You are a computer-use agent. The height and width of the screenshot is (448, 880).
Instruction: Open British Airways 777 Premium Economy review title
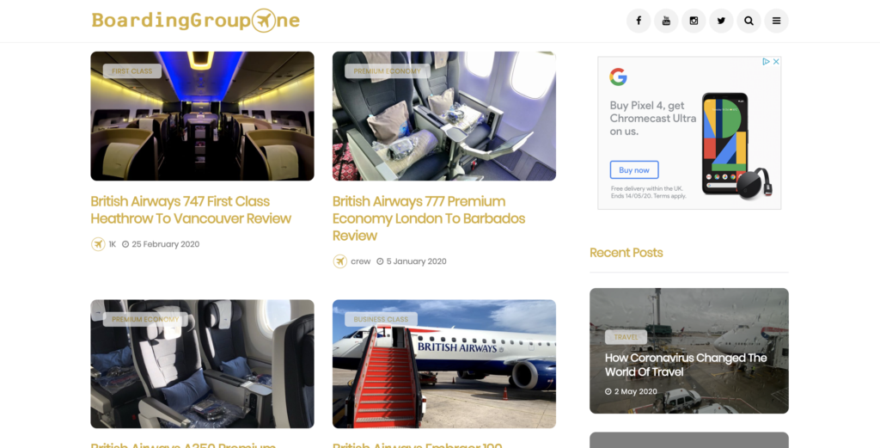[429, 218]
